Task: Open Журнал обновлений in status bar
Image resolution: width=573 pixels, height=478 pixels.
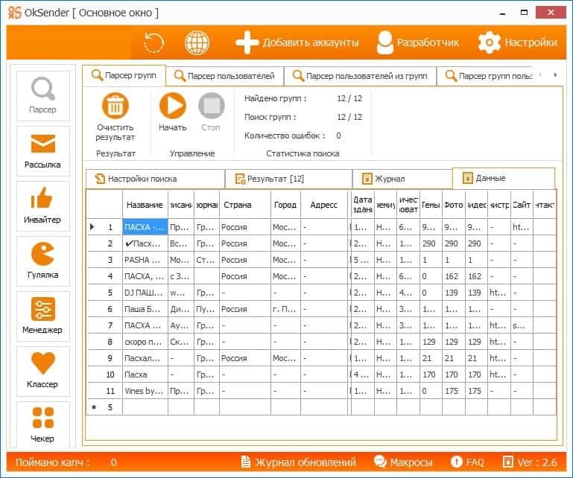Action: coord(298,462)
